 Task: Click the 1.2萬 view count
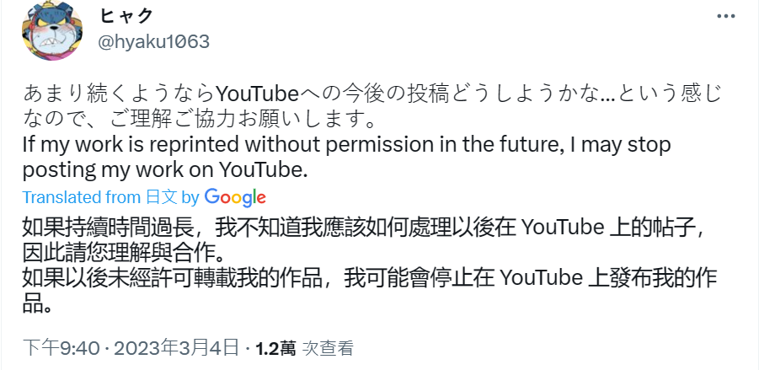point(275,346)
